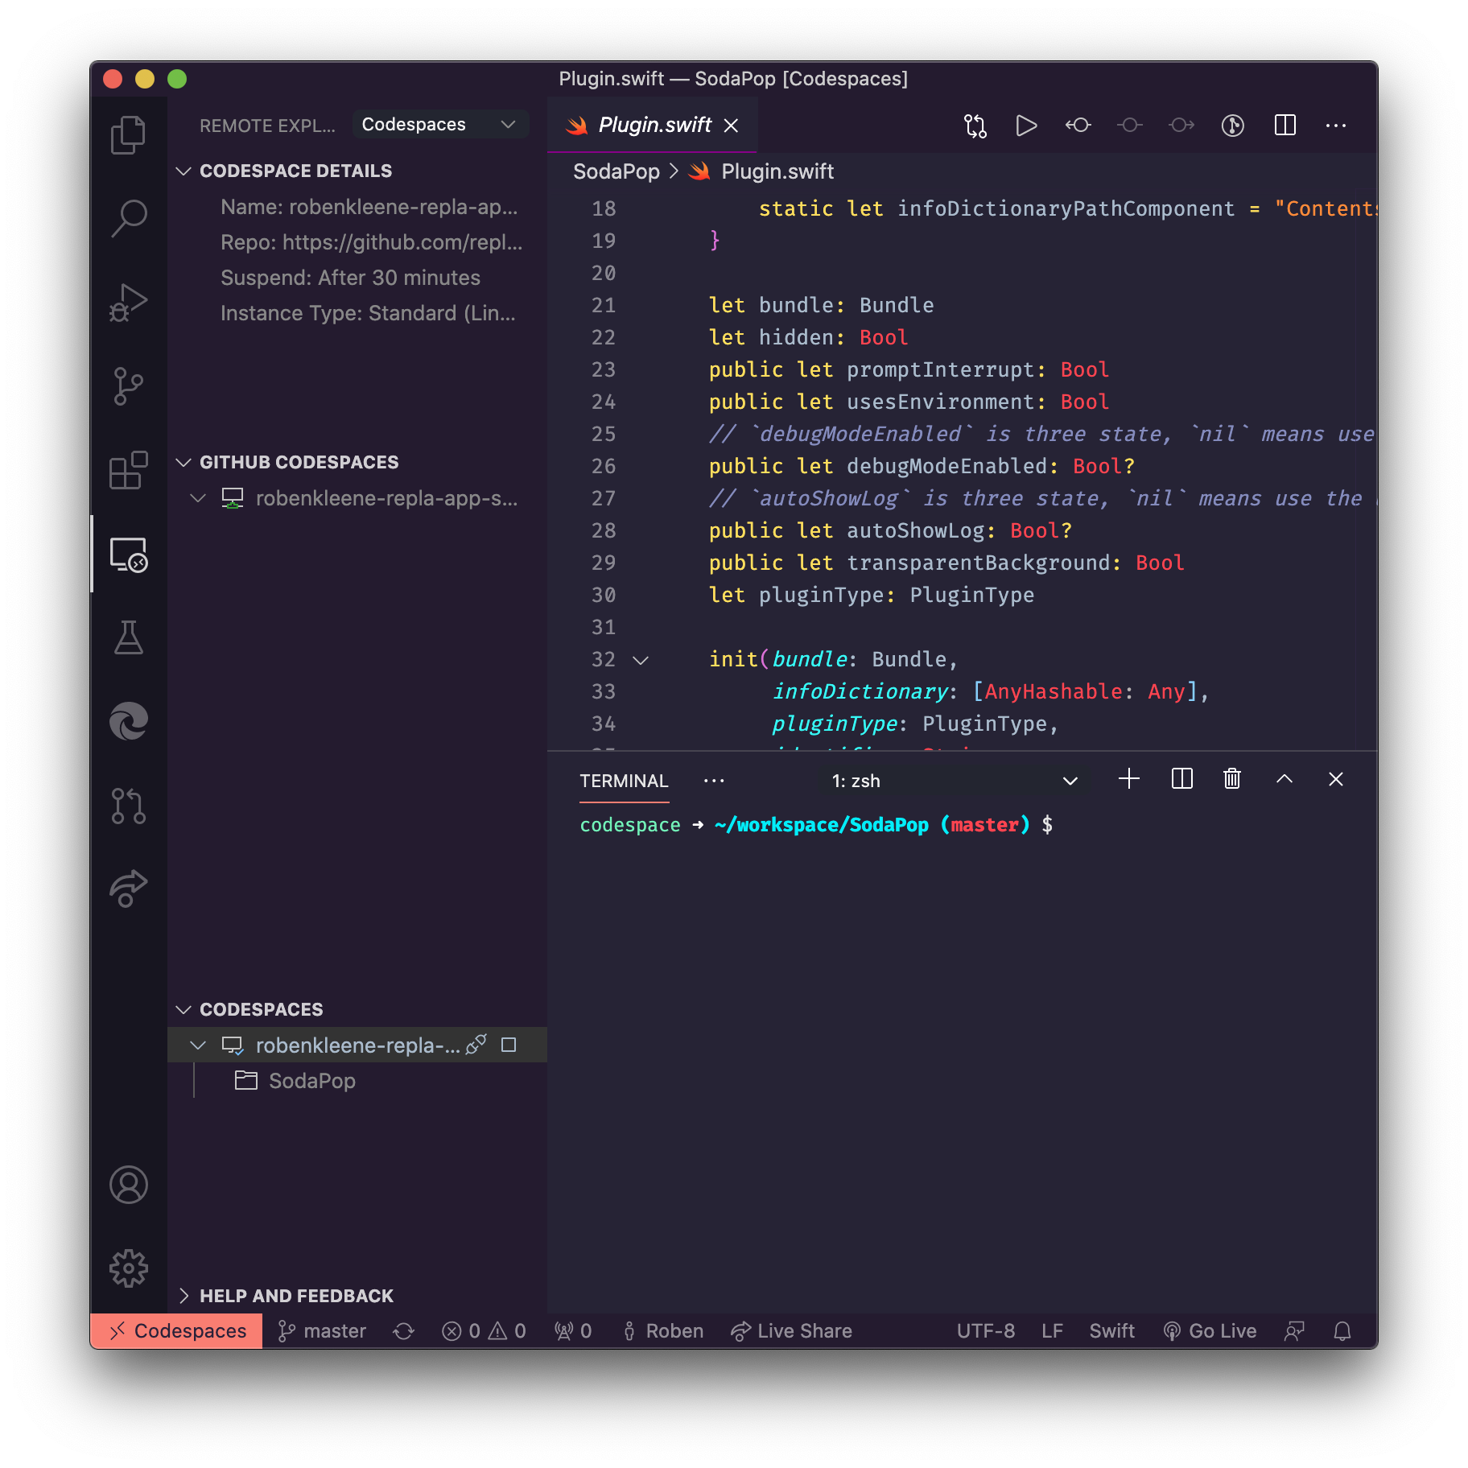The image size is (1468, 1468).
Task: Run the Plugin.swift file with the play icon
Action: click(1026, 126)
